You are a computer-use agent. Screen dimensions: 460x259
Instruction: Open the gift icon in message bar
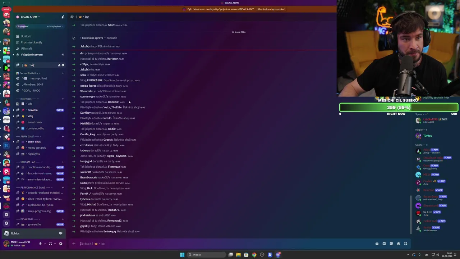pyautogui.click(x=377, y=244)
